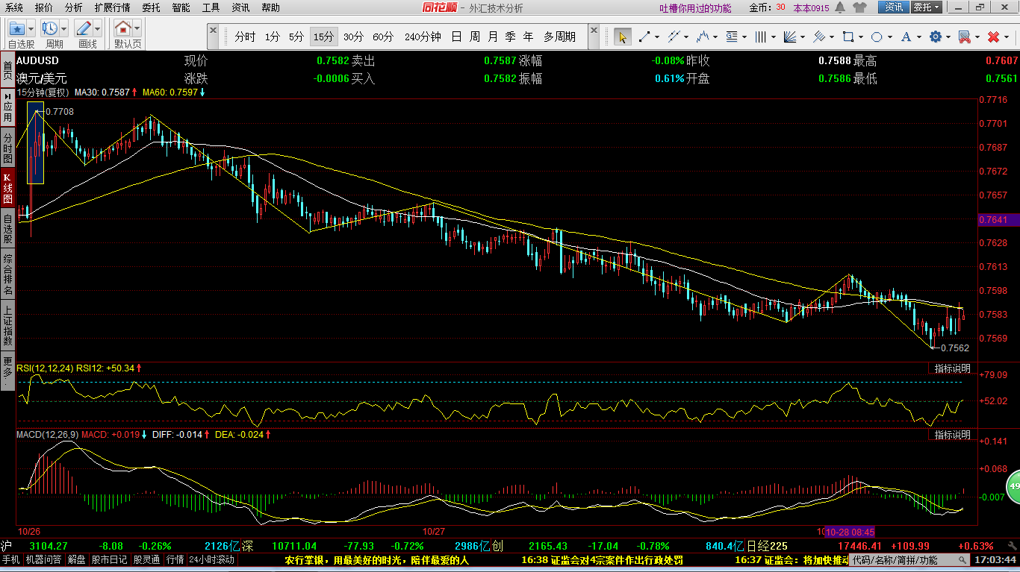Click the MACD 指标说明 button
Image resolution: width=1020 pixels, height=572 pixels.
pos(952,434)
